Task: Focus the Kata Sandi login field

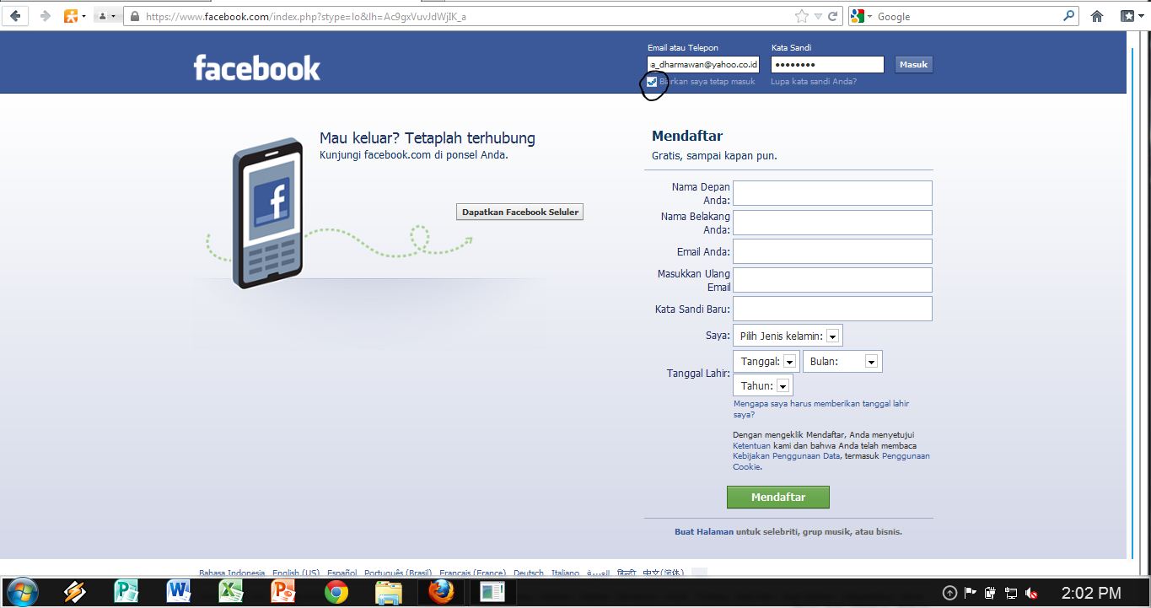Action: pos(827,64)
